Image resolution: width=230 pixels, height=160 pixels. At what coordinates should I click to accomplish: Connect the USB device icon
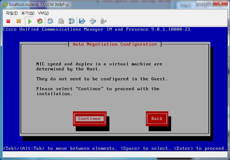click(x=103, y=21)
